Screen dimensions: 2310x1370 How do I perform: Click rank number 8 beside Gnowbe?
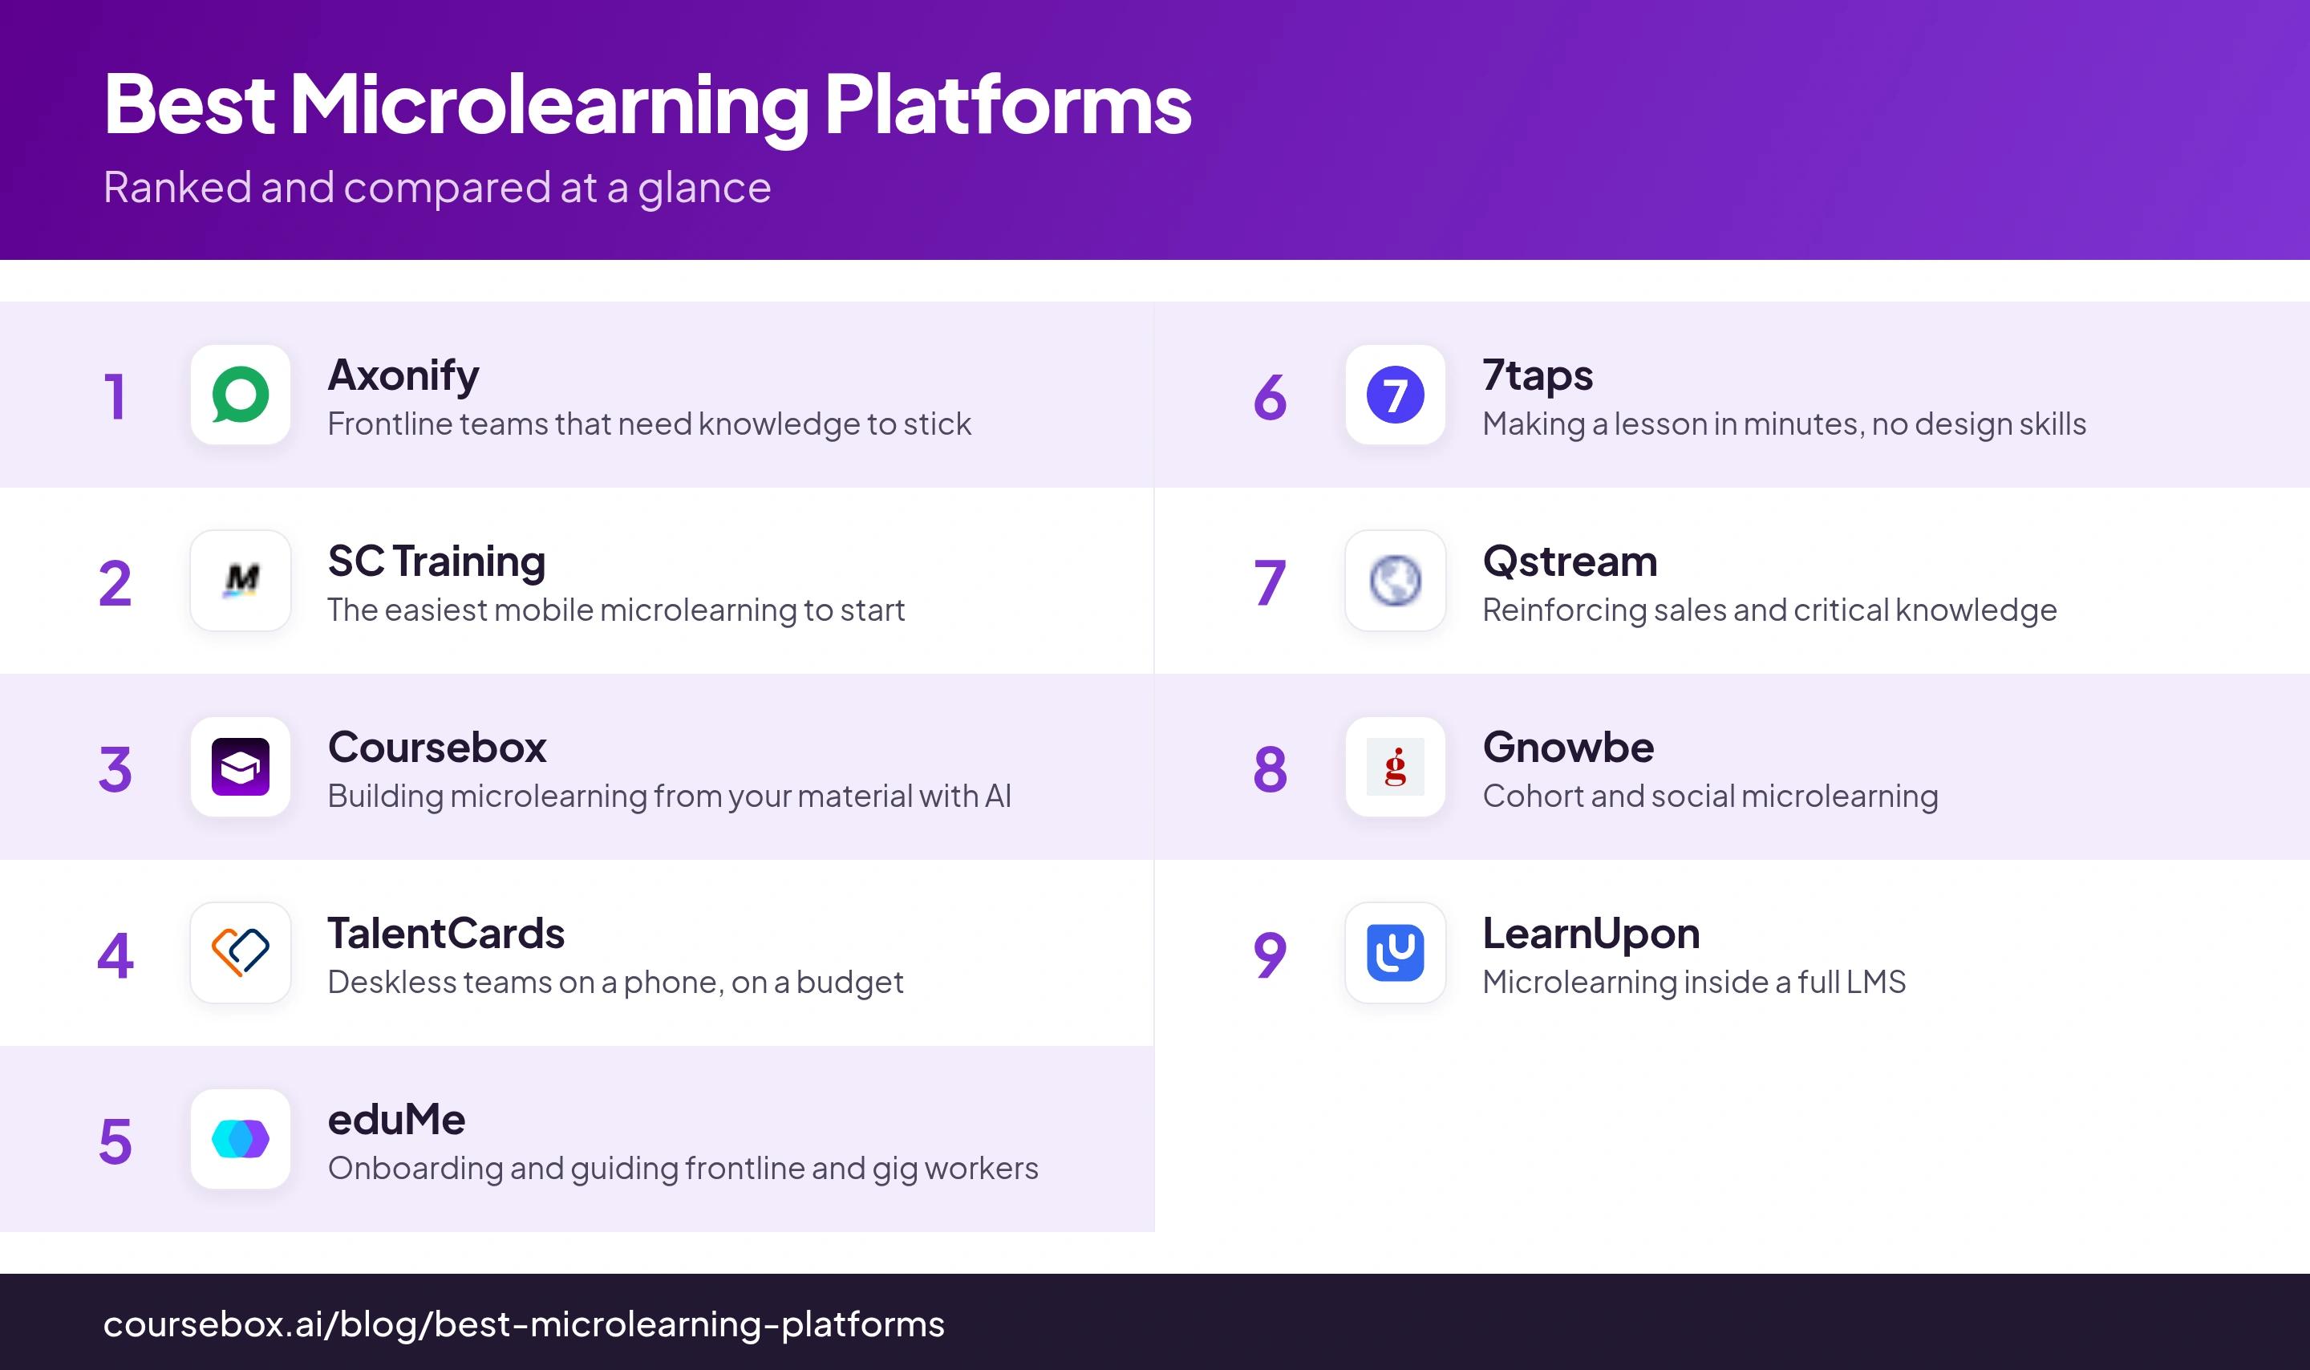click(x=1270, y=769)
